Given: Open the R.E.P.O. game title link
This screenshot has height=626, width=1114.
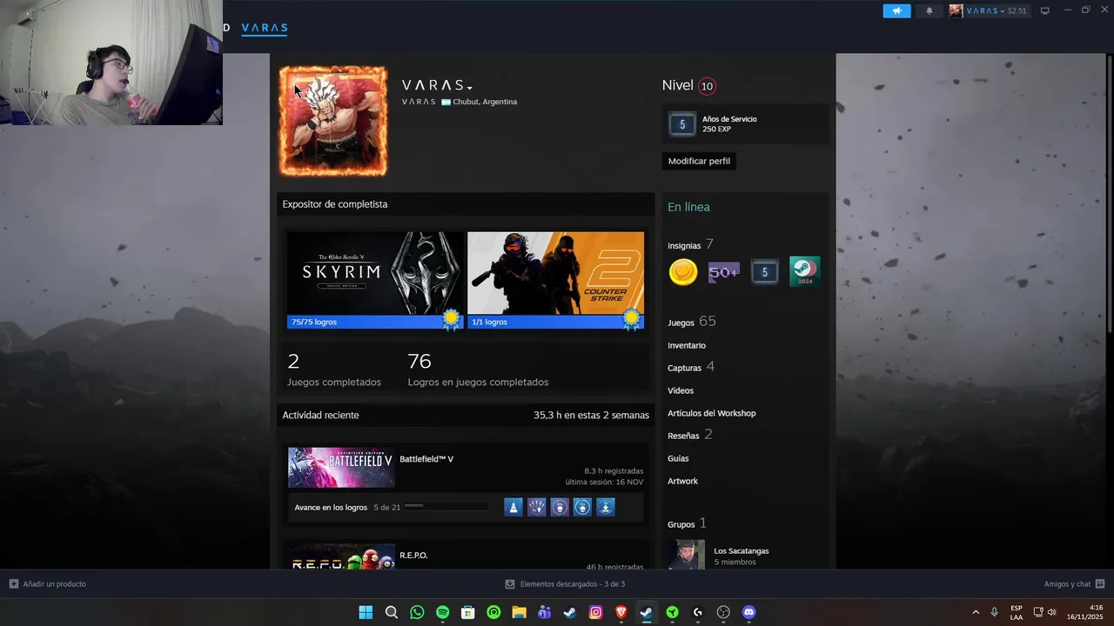Looking at the screenshot, I should [x=413, y=556].
